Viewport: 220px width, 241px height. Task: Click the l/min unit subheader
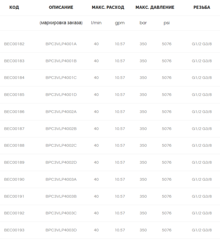click(x=96, y=23)
